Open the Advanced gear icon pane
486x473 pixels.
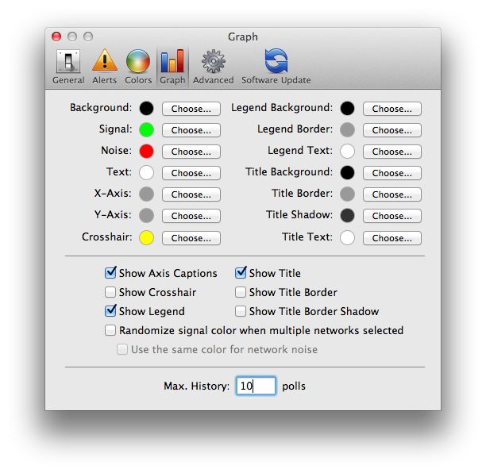click(213, 67)
